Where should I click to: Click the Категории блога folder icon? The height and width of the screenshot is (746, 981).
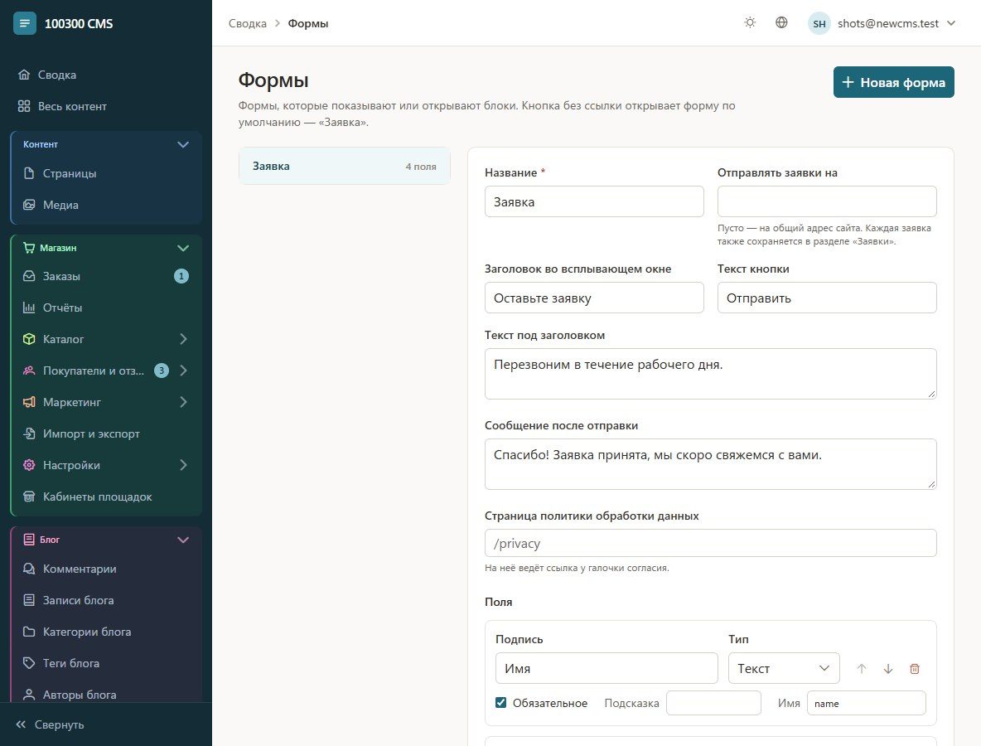29,632
